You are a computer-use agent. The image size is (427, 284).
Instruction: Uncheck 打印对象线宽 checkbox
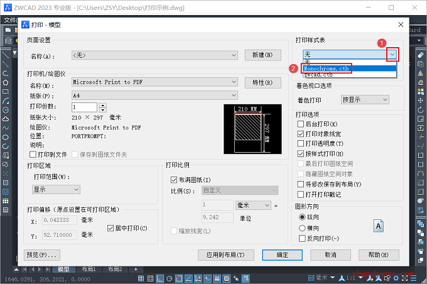coord(301,134)
